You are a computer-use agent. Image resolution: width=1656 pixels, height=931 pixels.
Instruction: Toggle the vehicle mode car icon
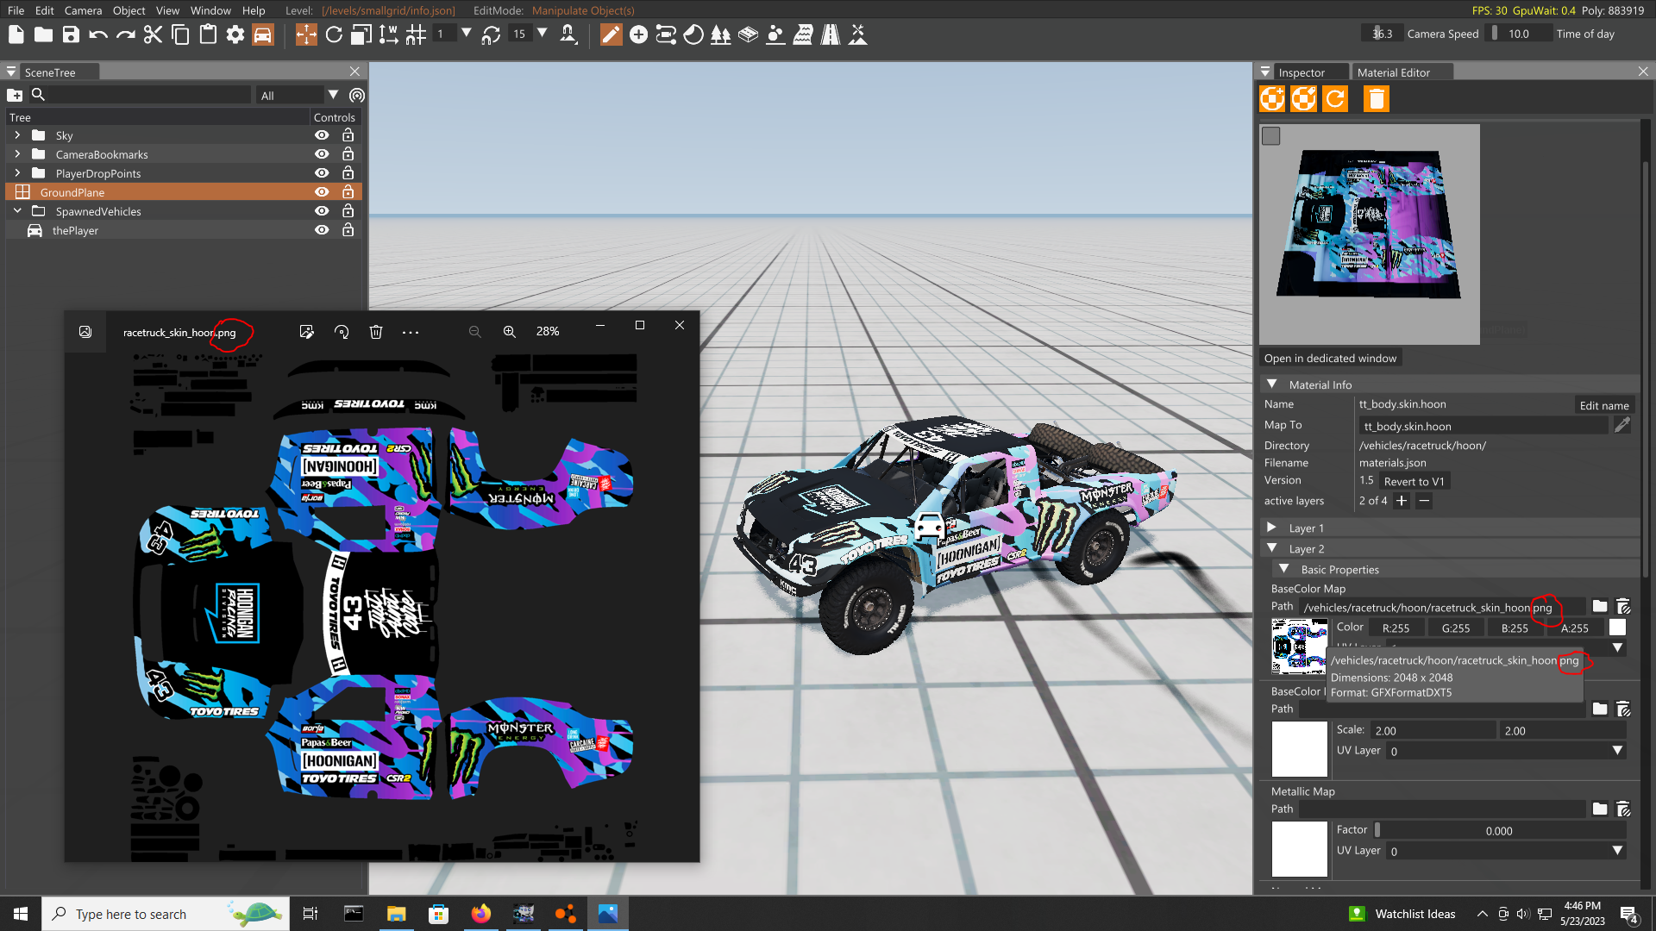[263, 34]
